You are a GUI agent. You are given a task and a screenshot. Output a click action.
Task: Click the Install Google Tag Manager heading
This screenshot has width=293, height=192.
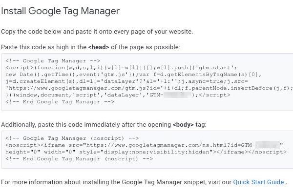coord(60,11)
